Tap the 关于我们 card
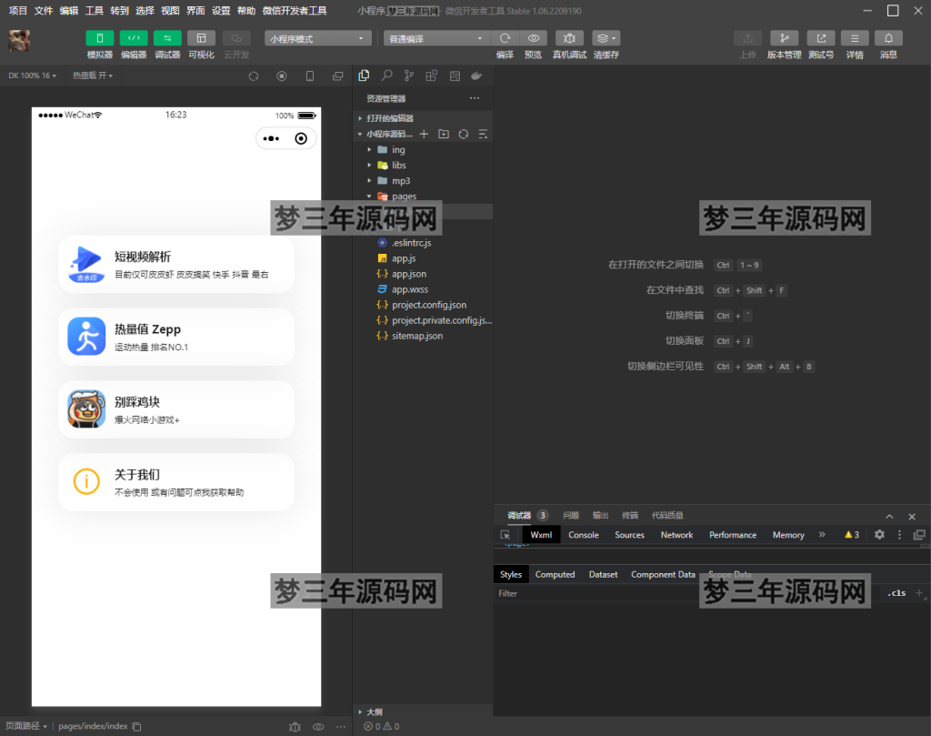The width and height of the screenshot is (931, 736). pos(176,482)
